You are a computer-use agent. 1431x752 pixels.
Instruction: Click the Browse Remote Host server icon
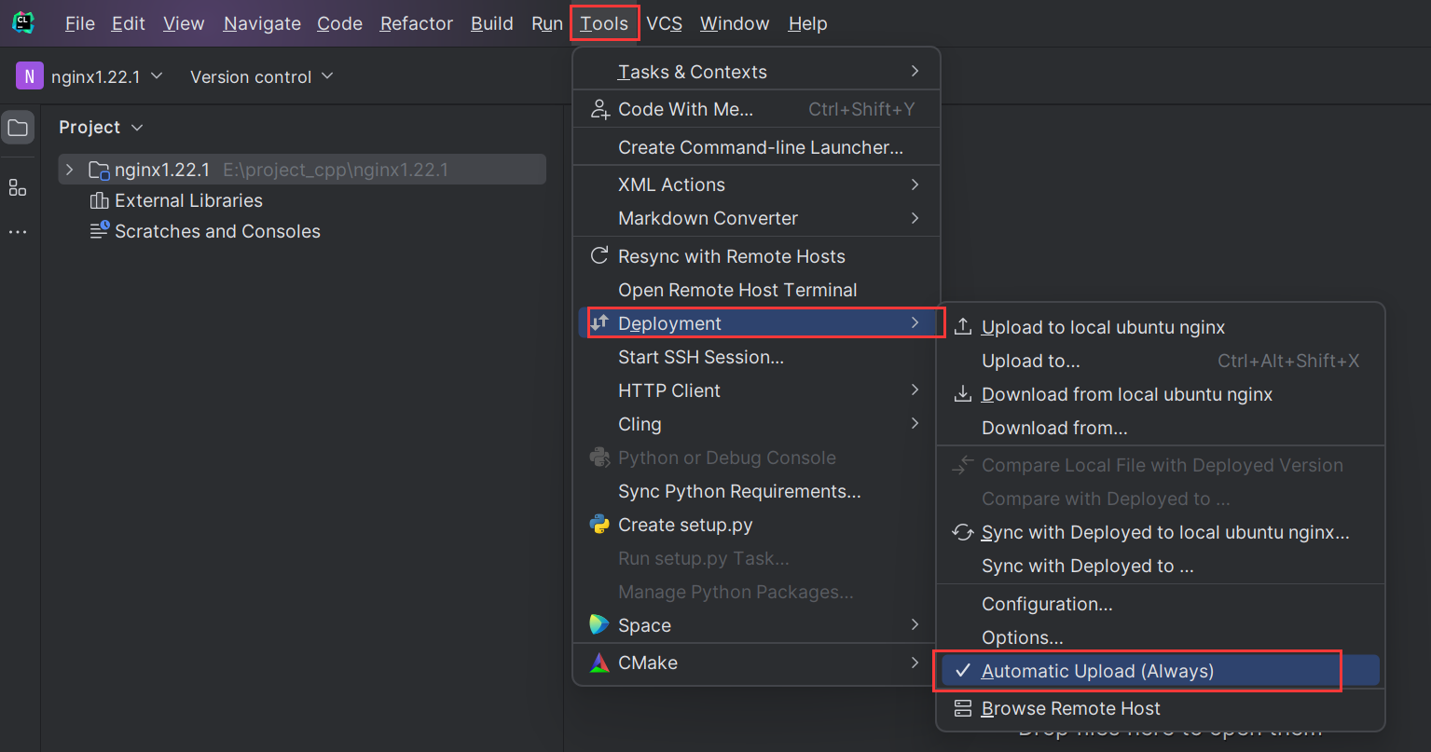click(x=963, y=708)
